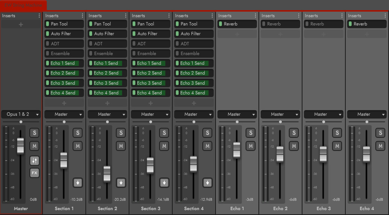Viewport: 389px width, 215px height.
Task: Click the down-arrow icon on Section 3
Action: (x=164, y=182)
